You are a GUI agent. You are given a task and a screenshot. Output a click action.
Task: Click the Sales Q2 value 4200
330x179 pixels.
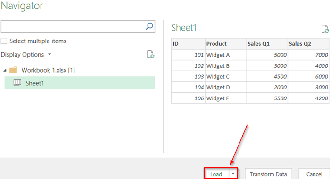pos(308,98)
